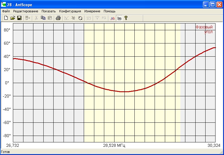Print the graph using the printer icon
The width and height of the screenshot is (224, 155).
pyautogui.click(x=58, y=18)
